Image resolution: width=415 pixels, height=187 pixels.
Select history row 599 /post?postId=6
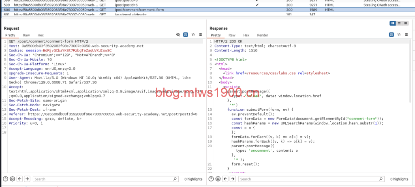click(207, 5)
